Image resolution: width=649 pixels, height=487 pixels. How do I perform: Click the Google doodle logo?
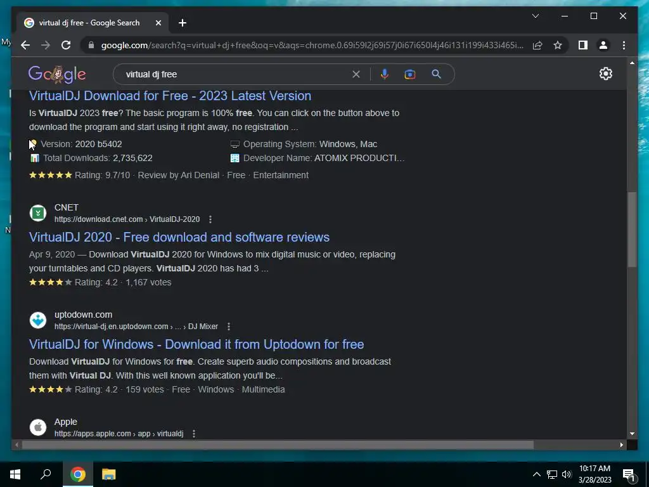[x=57, y=74]
